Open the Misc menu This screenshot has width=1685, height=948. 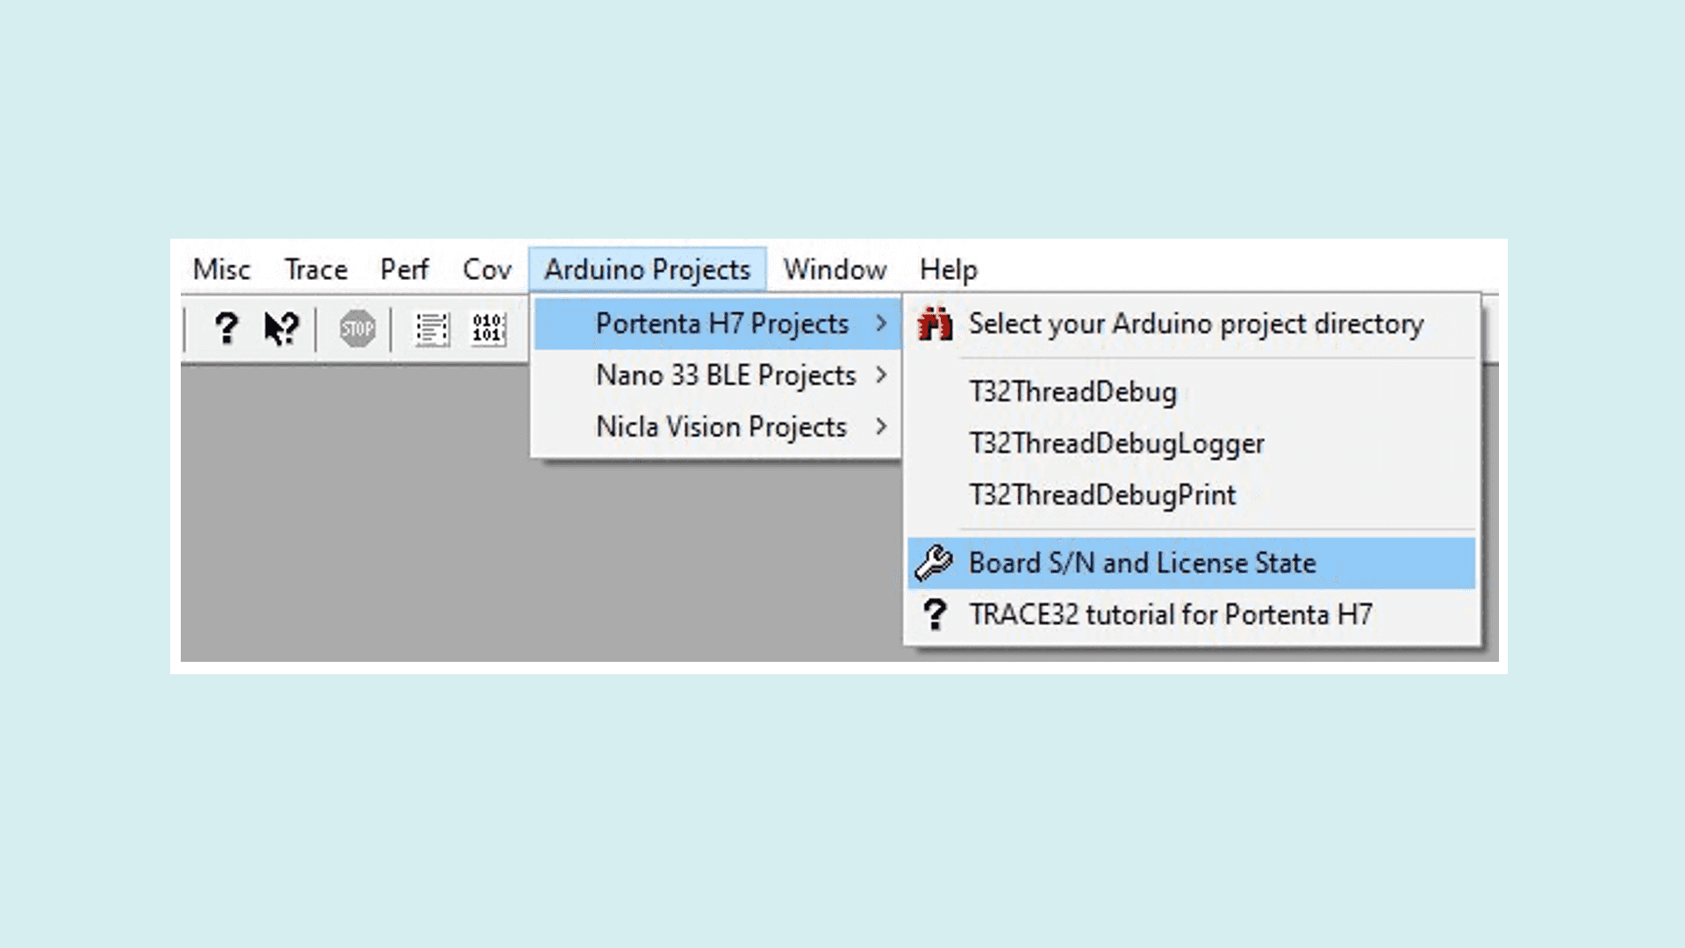[x=221, y=269]
